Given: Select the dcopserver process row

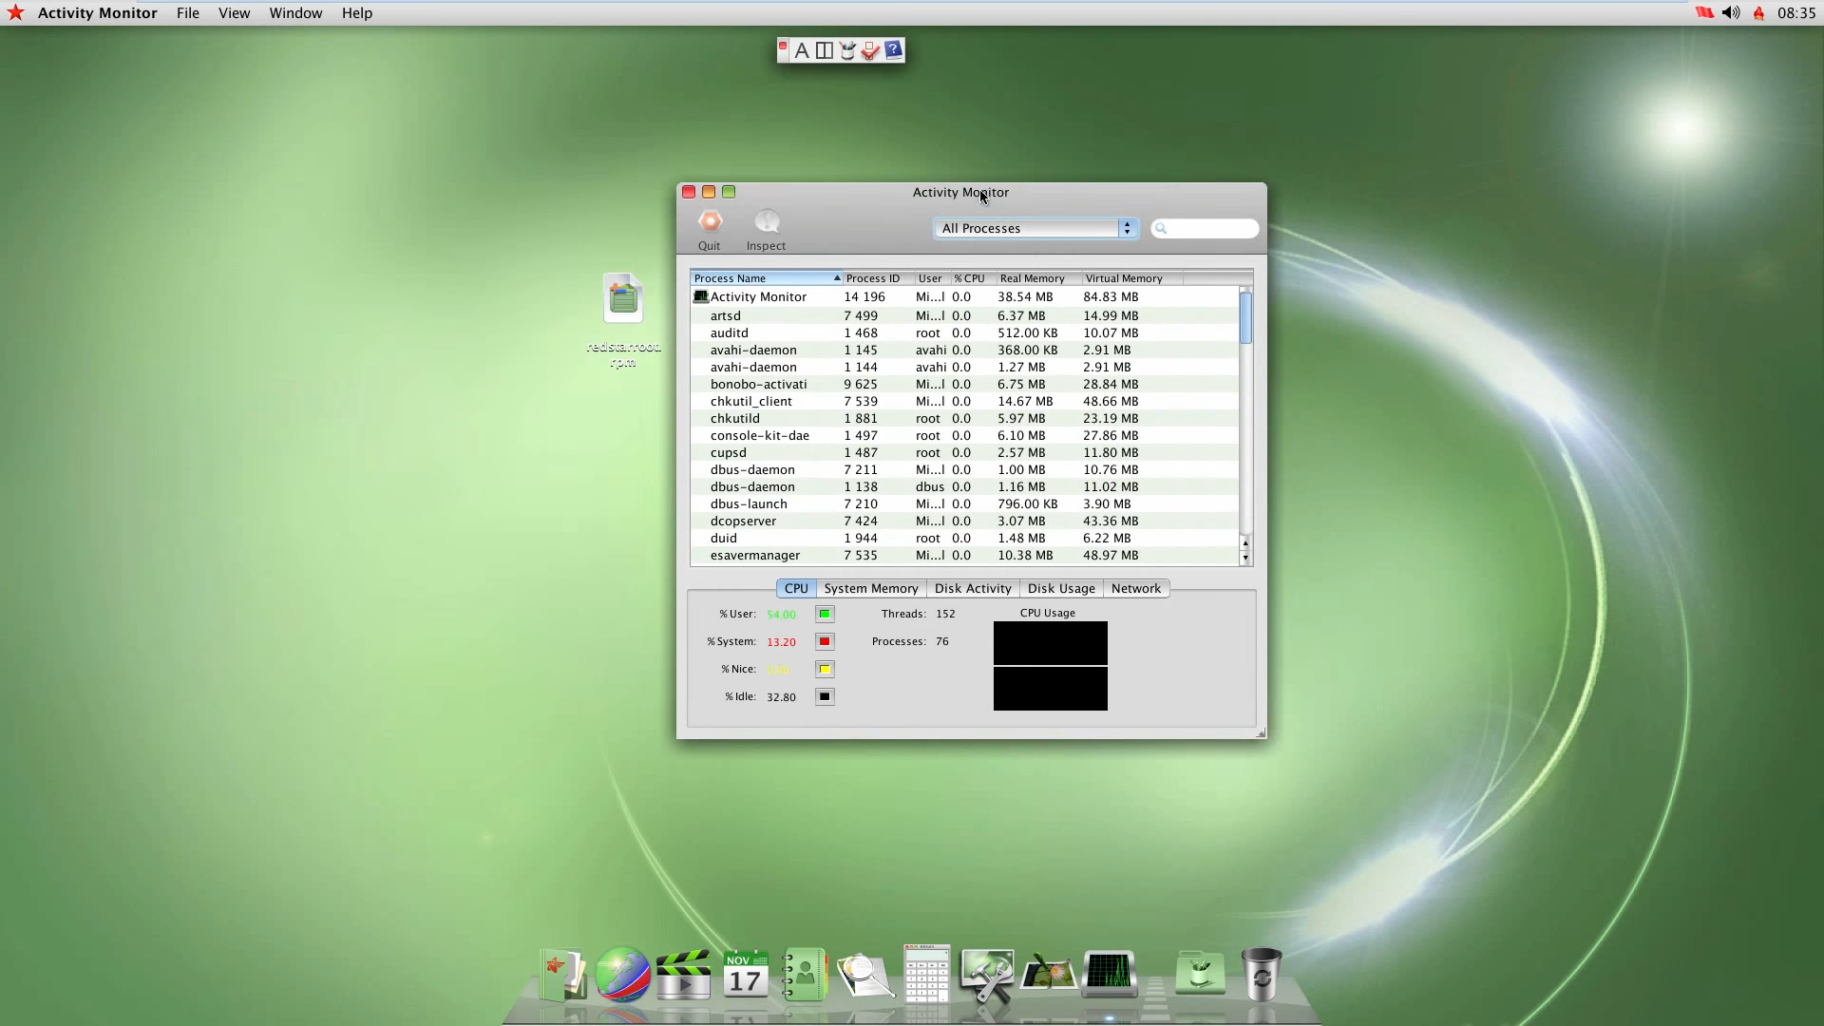Looking at the screenshot, I should (965, 522).
